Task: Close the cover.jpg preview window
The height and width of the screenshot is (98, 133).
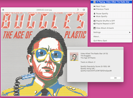Action: (3, 10)
